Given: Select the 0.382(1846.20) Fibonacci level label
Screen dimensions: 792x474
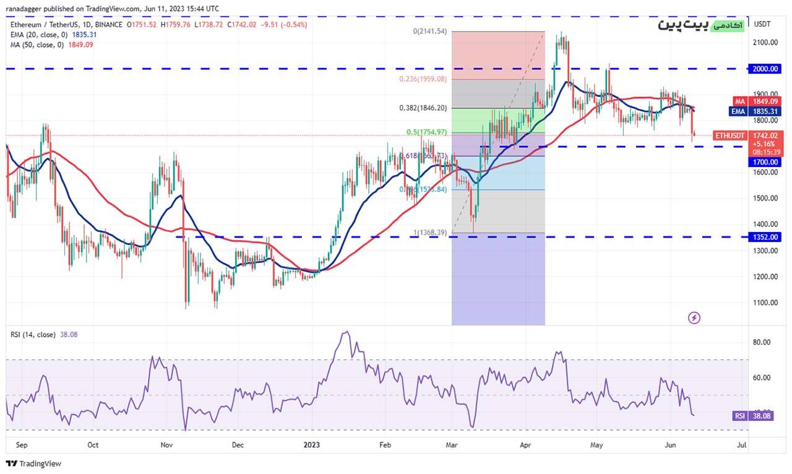Looking at the screenshot, I should click(424, 108).
